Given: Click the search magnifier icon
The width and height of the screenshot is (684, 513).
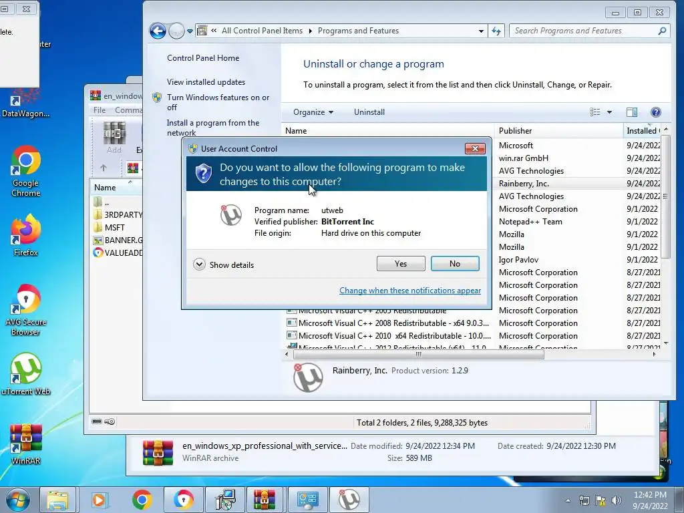Looking at the screenshot, I should (x=662, y=31).
